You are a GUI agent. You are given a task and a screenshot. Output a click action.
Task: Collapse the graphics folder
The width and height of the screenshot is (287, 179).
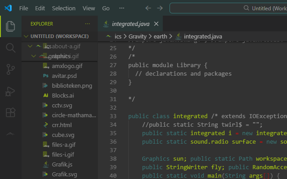click(x=34, y=56)
